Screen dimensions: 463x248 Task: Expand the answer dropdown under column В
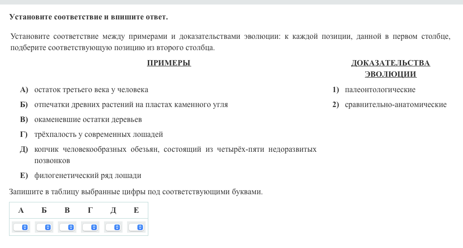pos(67,227)
